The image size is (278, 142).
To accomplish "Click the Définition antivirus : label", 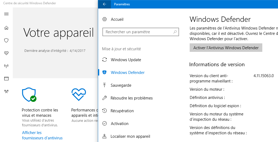I will [x=207, y=98].
